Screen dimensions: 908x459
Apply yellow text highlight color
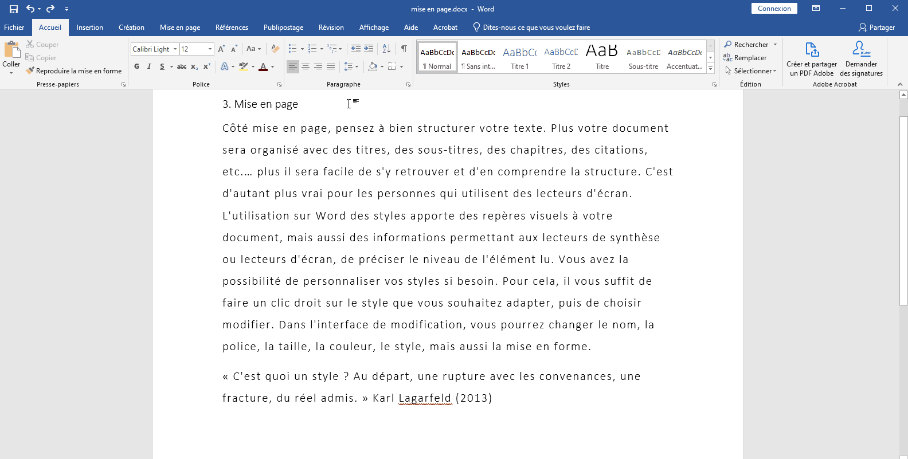pyautogui.click(x=244, y=66)
